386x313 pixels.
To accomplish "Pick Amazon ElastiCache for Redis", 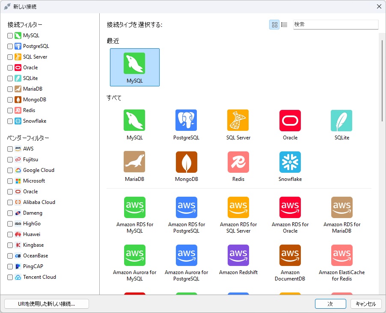I will (341, 263).
